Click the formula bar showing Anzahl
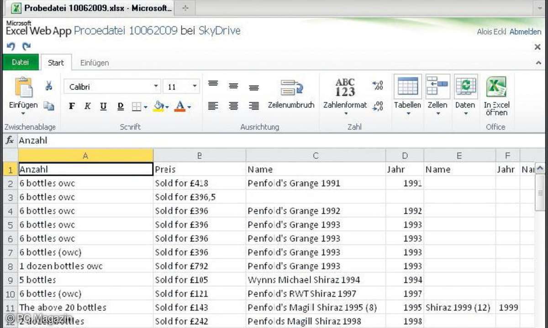Image resolution: width=548 pixels, height=328 pixels. [x=281, y=141]
